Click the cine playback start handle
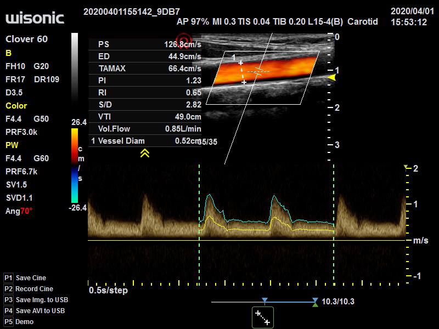This screenshot has width=439, height=329. 264,301
